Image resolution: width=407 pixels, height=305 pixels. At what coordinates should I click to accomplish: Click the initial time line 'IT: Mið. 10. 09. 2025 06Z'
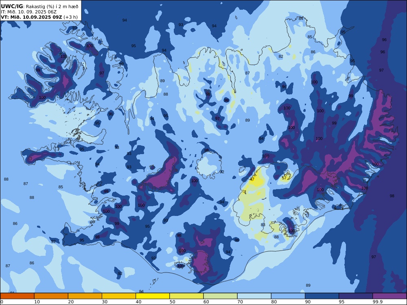[28, 12]
